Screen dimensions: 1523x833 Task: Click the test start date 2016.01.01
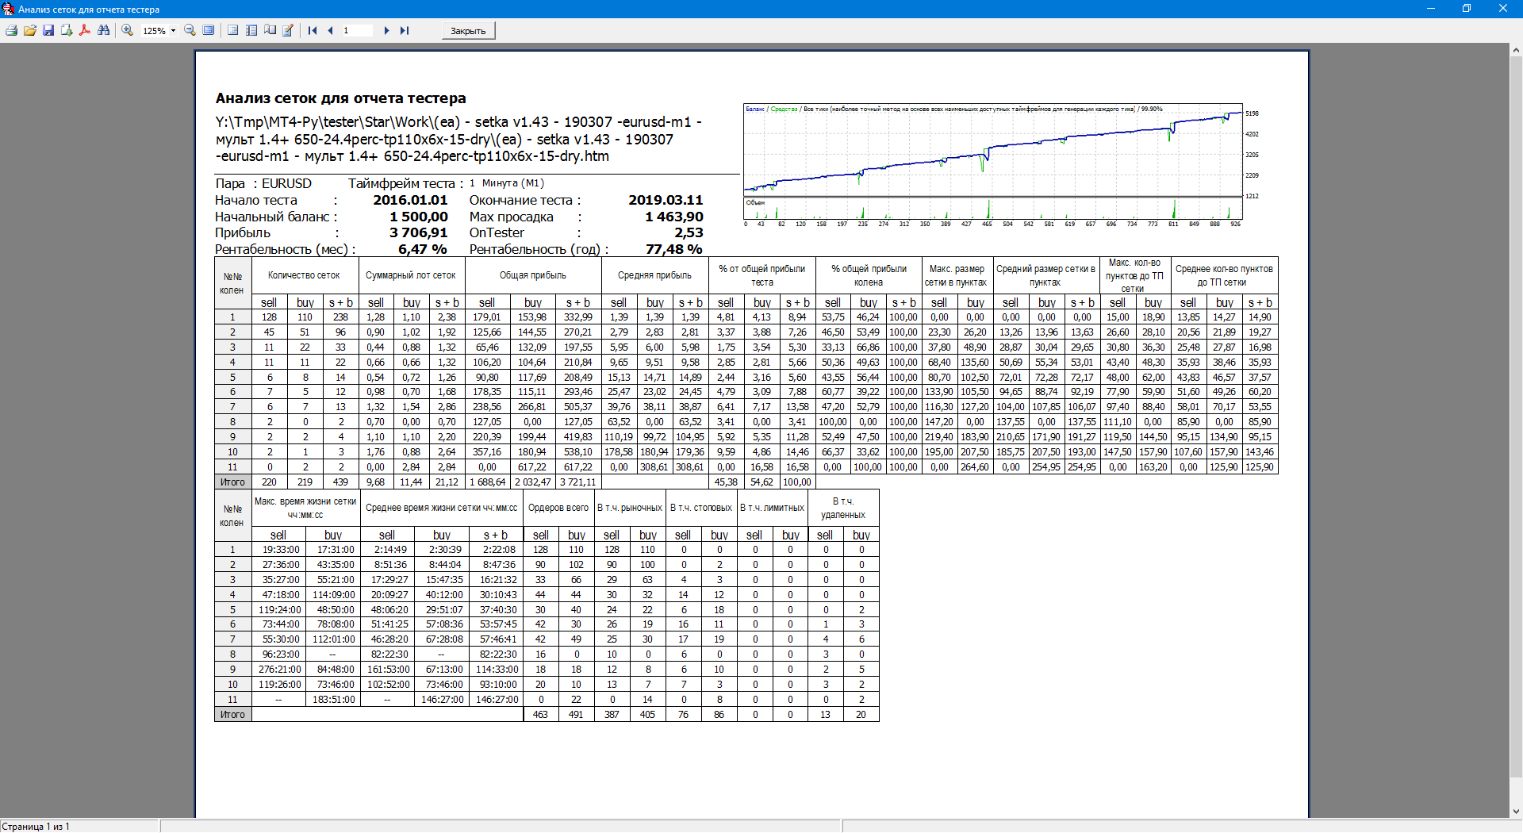pos(410,200)
